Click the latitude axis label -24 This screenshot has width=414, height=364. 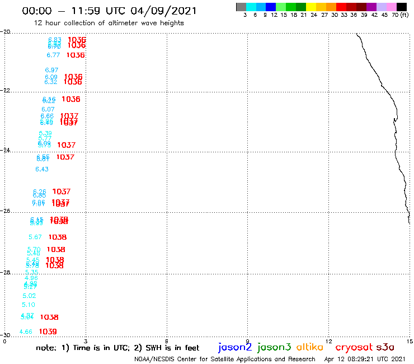(5, 150)
